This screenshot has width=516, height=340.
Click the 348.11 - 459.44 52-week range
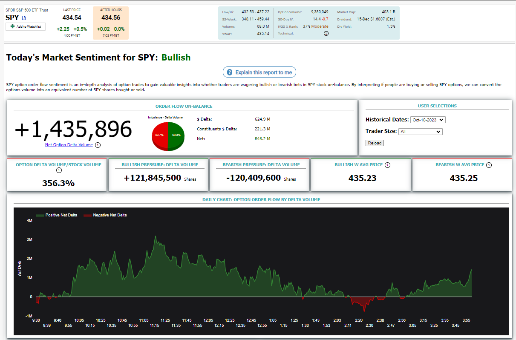click(255, 19)
